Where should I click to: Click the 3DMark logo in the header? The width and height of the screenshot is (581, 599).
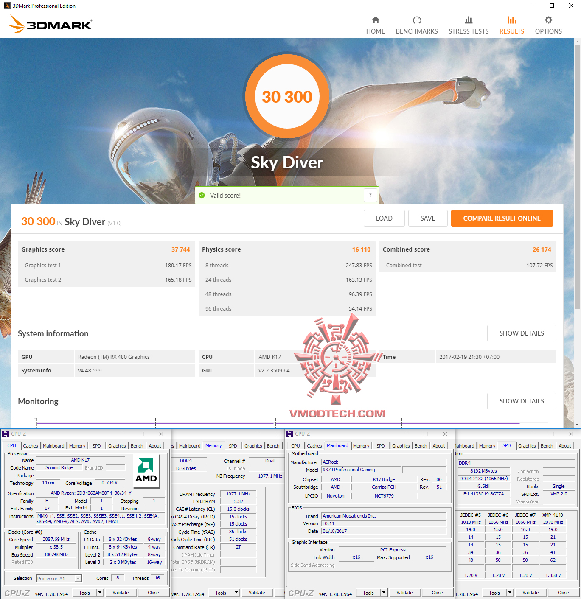pyautogui.click(x=50, y=24)
